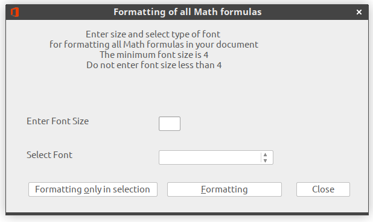Click the down arrow of the Select Font box
Screen dimensions: 373x222
[x=265, y=160]
